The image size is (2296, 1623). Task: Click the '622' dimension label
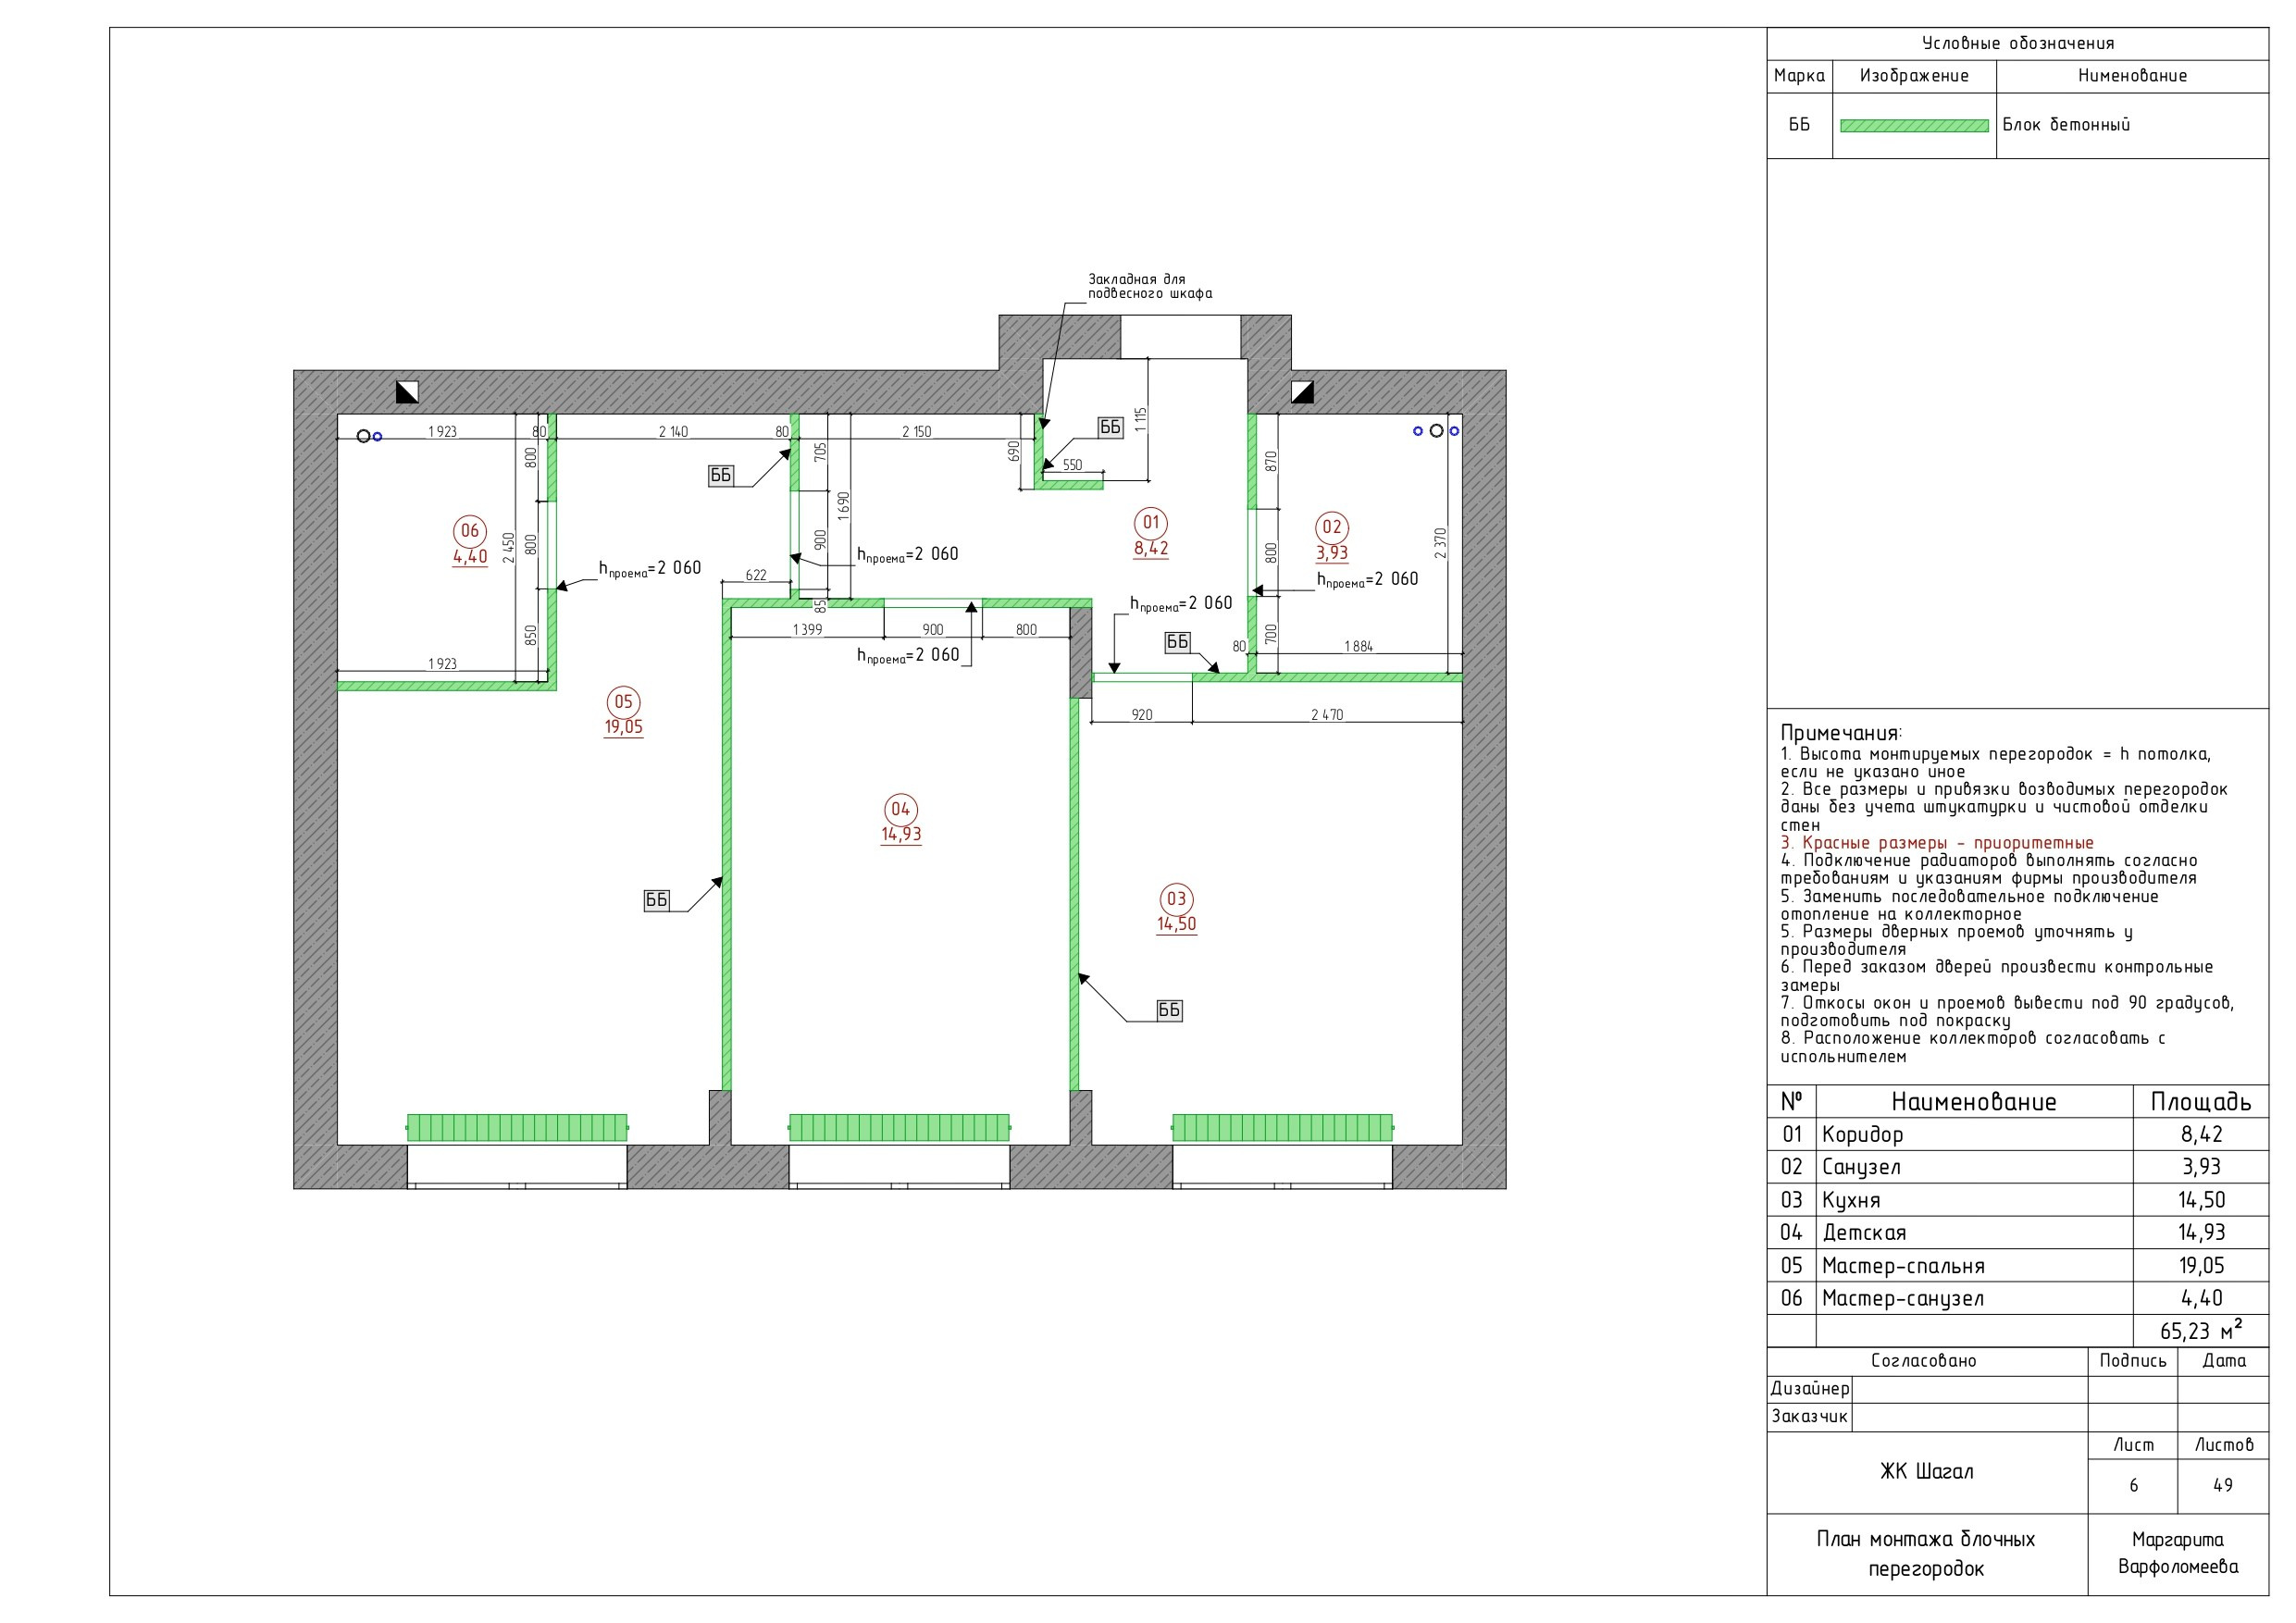tap(756, 575)
